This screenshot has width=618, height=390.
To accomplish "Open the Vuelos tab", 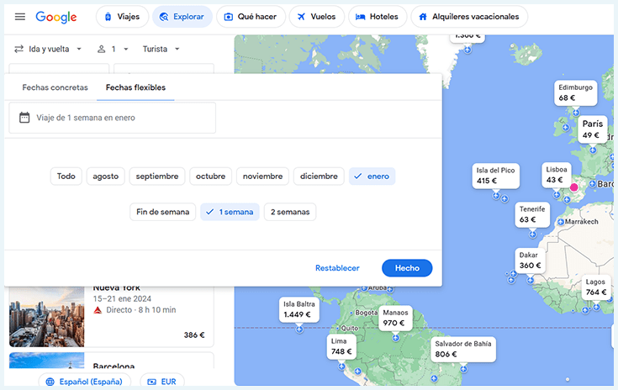I will [316, 17].
